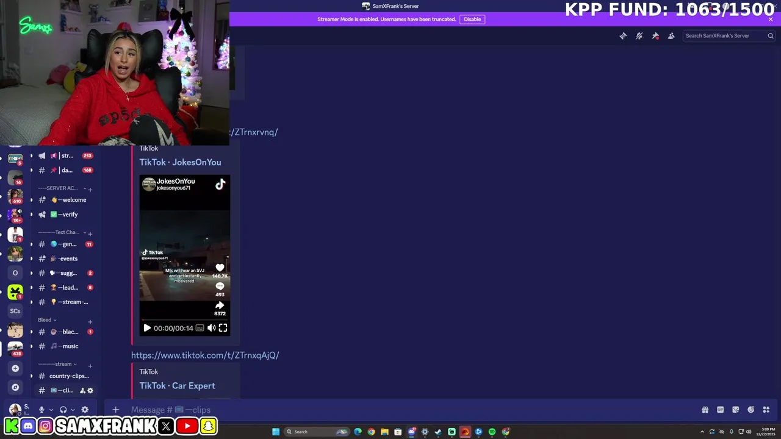Open Discover servers compass icon
Image resolution: width=781 pixels, height=439 pixels.
(15, 387)
